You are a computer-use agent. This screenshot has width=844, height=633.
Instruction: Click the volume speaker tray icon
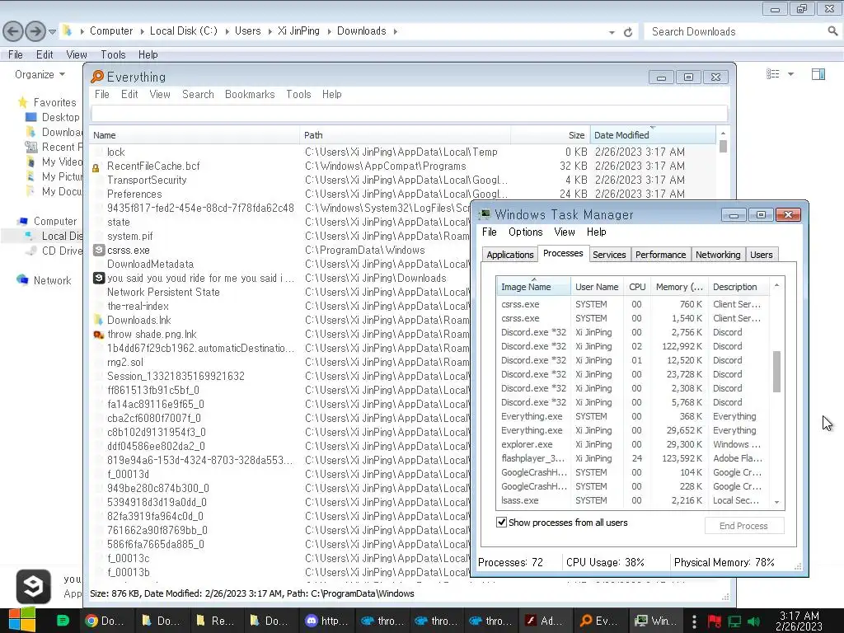[755, 621]
